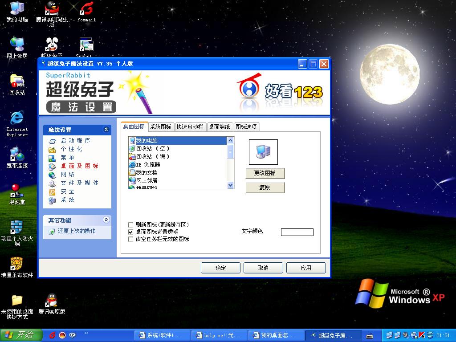Viewport: 456px width, 342px height.
Task: Open Internet Explorer desktop icon
Action: 17,124
